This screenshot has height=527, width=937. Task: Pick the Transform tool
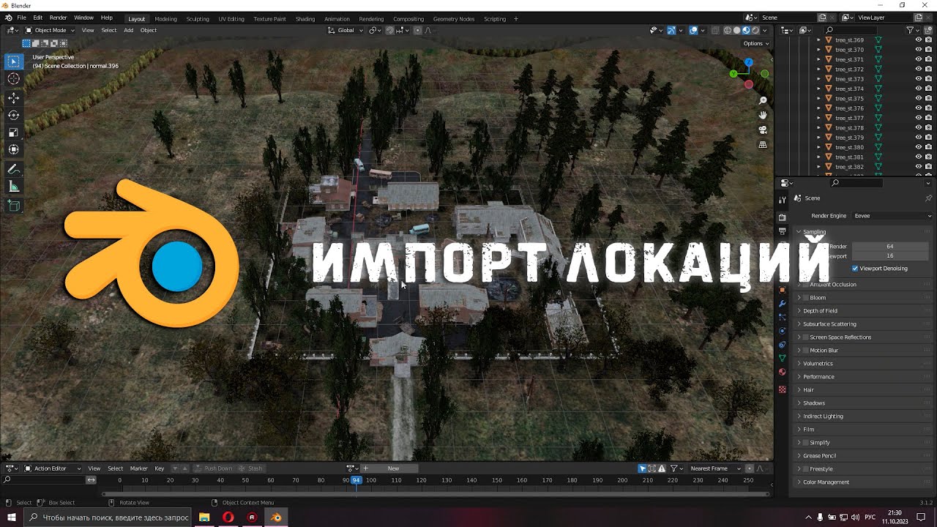pyautogui.click(x=13, y=150)
